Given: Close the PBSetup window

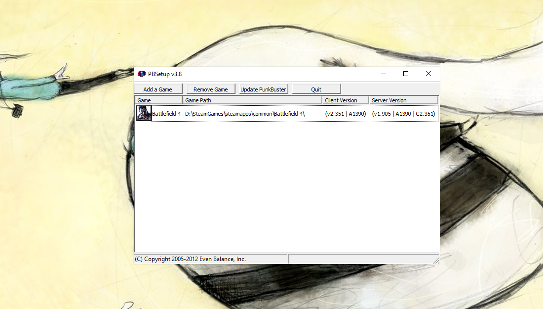Looking at the screenshot, I should [x=428, y=74].
